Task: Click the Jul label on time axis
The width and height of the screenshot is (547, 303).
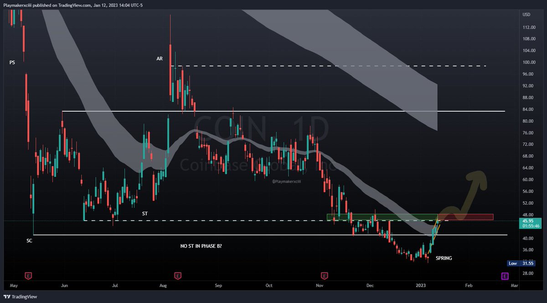Action: pos(115,286)
